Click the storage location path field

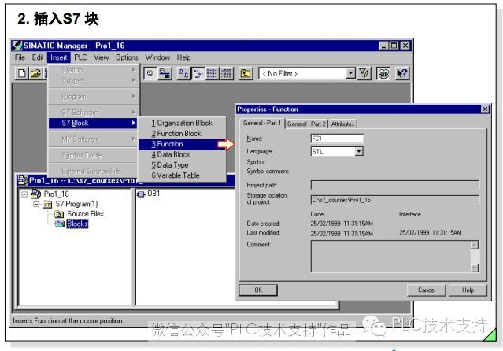pos(395,200)
